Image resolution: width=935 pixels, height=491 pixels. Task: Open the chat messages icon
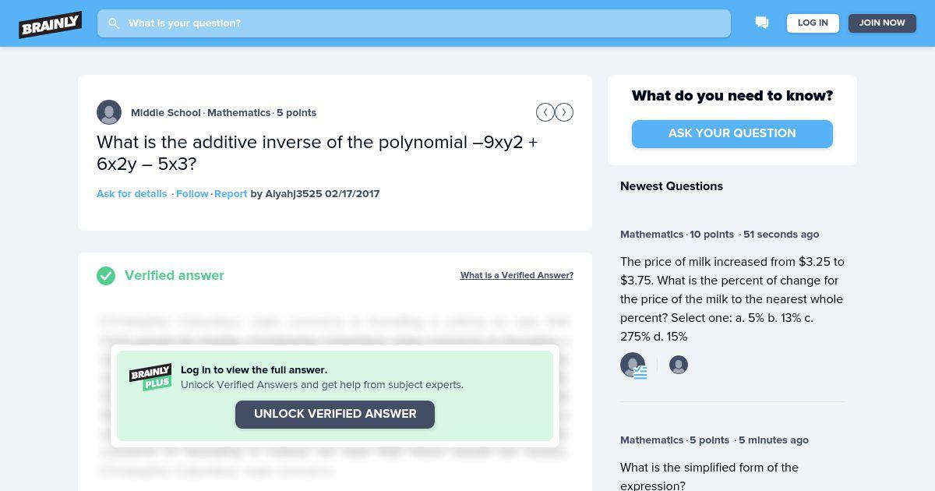pos(762,23)
